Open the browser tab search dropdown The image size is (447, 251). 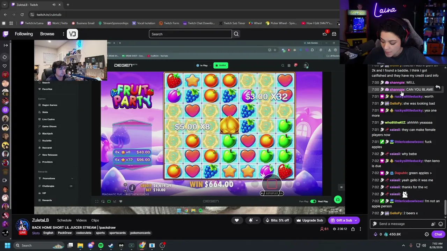[5, 5]
